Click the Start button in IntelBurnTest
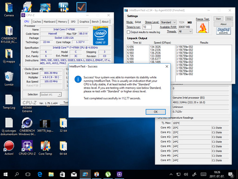This screenshot has height=179, width=238. [219, 19]
